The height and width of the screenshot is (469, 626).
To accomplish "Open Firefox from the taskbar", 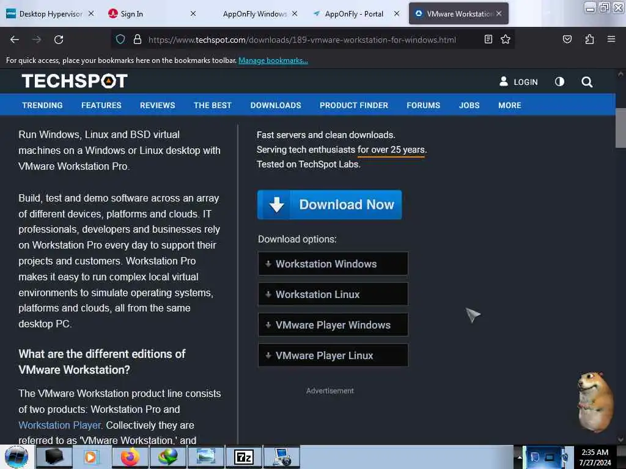I will tap(130, 457).
